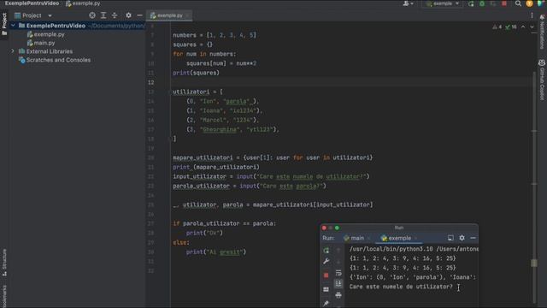Click the Run window Up the Stack Trace arrow
This screenshot has height=308, width=547.
pos(338,251)
